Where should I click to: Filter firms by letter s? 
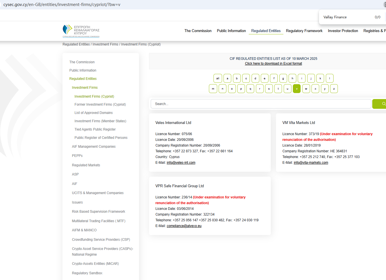(269, 89)
